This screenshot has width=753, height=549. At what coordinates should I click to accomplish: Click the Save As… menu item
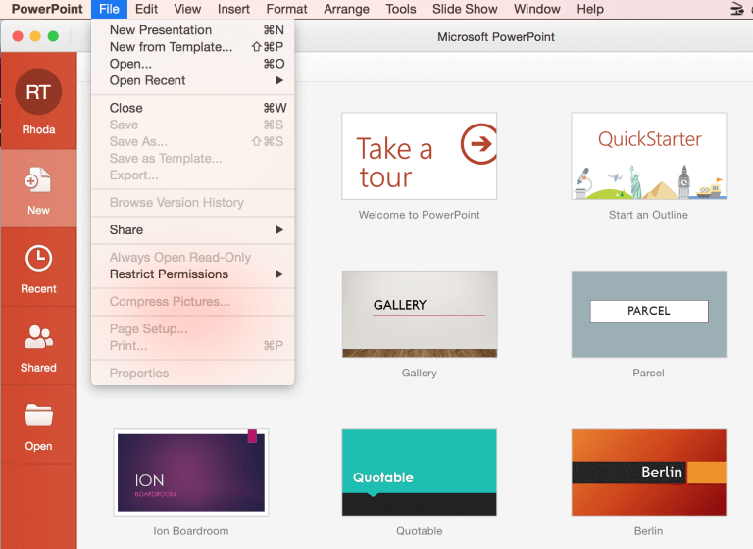192,142
